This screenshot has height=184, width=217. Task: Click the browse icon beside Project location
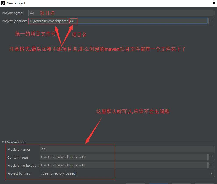click(212, 21)
